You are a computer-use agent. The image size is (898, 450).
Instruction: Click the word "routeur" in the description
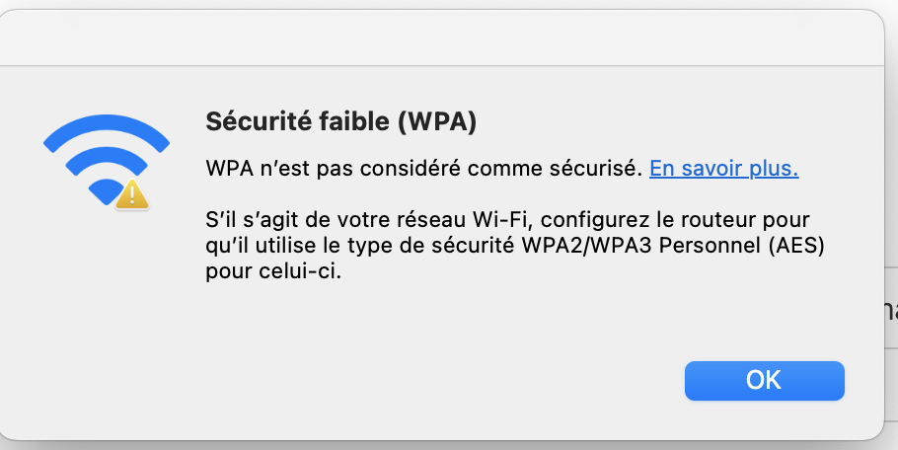(x=733, y=218)
